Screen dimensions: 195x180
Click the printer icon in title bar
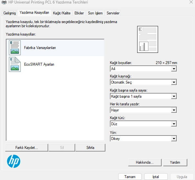coord(4,2)
